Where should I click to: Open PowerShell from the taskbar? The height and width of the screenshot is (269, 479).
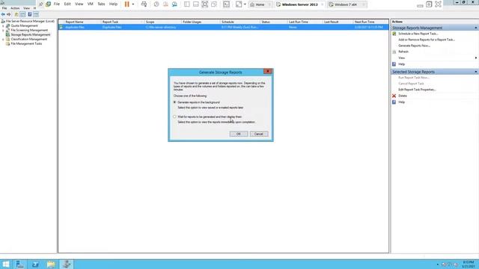point(35,264)
